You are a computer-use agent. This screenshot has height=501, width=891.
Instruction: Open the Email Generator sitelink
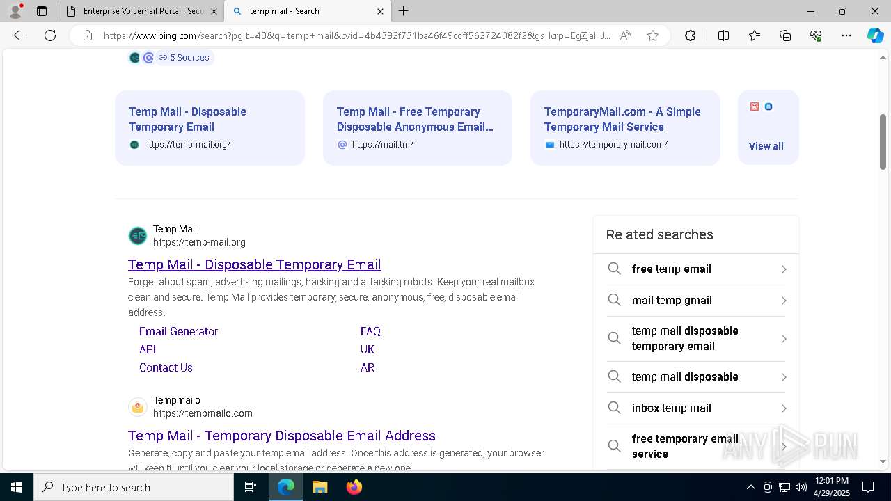(178, 331)
